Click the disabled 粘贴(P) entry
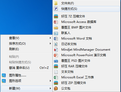Viewport: 121px width, 92px height. [26, 57]
